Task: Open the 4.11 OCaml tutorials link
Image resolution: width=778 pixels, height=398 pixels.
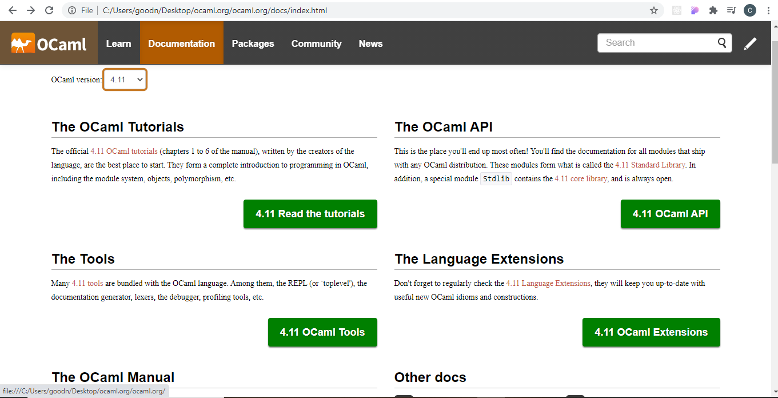Action: [124, 152]
